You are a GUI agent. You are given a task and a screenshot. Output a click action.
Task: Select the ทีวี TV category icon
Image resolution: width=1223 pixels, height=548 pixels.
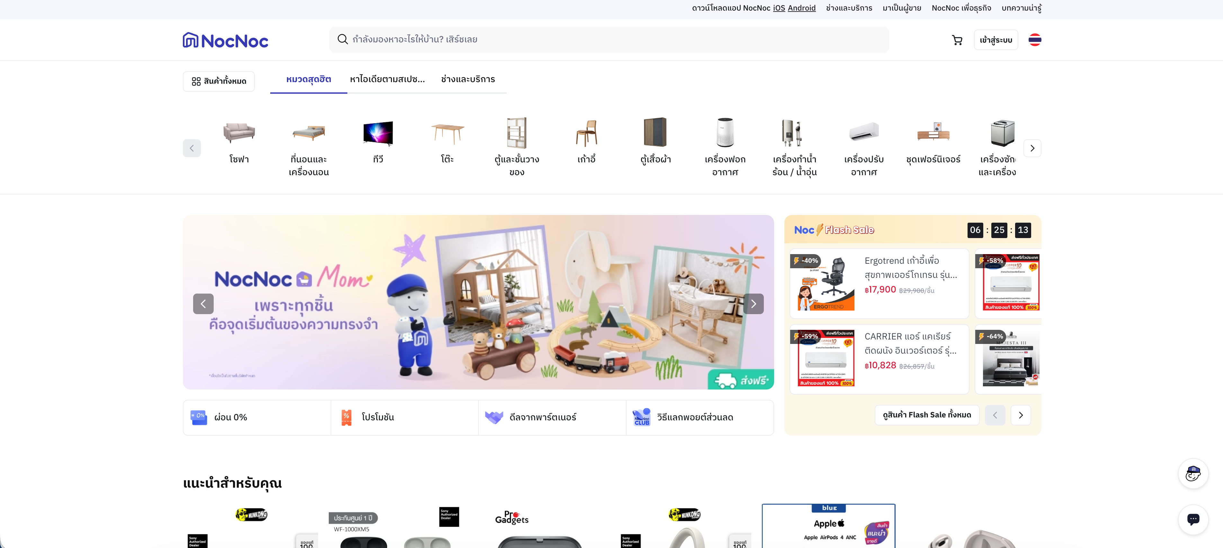pos(378,132)
